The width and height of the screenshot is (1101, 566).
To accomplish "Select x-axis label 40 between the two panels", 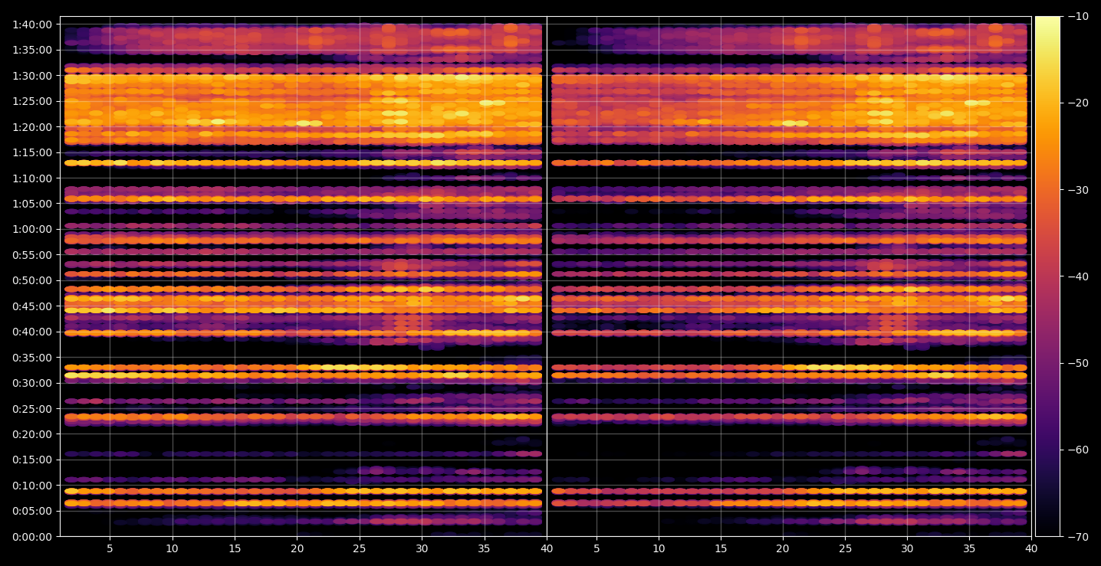I will pyautogui.click(x=547, y=548).
